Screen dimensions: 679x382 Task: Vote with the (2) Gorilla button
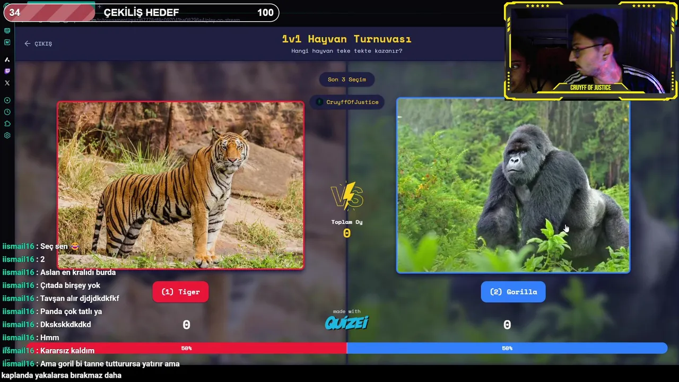[x=513, y=292]
